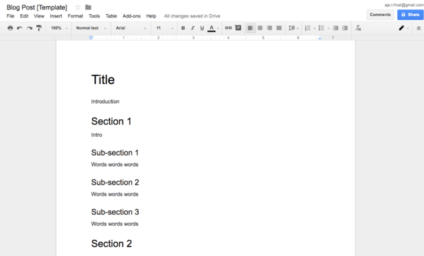
Task: Toggle Italic formatting
Action: tap(192, 28)
